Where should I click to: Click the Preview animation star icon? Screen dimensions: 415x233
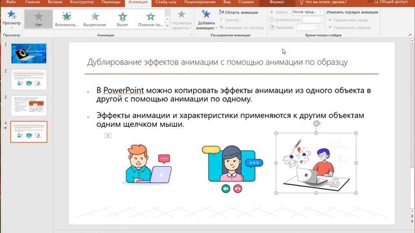click(12, 14)
